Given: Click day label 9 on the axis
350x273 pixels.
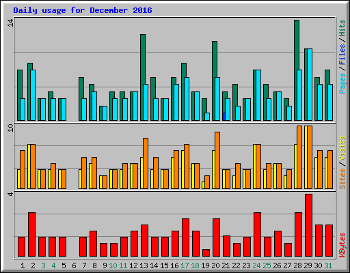Looking at the screenshot, I should (x=105, y=265).
